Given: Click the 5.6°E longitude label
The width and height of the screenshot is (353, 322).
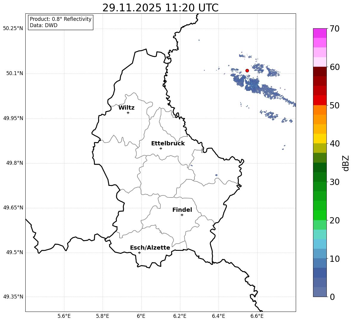Looking at the screenshot, I should [64, 316].
